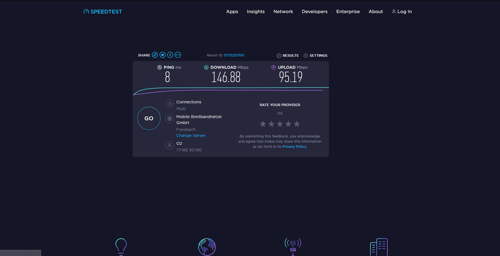The height and width of the screenshot is (256, 500).
Task: Click the upload speed 95.19 value
Action: click(x=291, y=77)
